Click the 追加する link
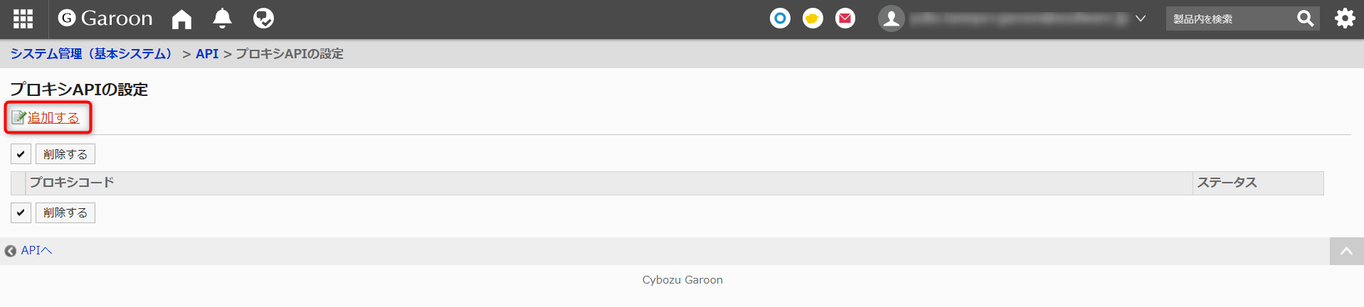The image size is (1364, 307). coord(53,118)
